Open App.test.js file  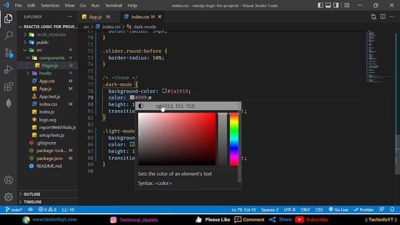(47, 96)
